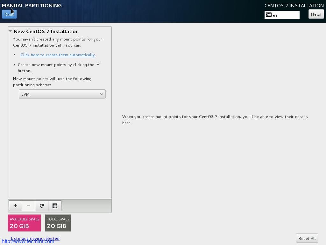Viewport: 326px width, 245px height.
Task: Click the text about viewing mount point details
Action: click(215, 120)
